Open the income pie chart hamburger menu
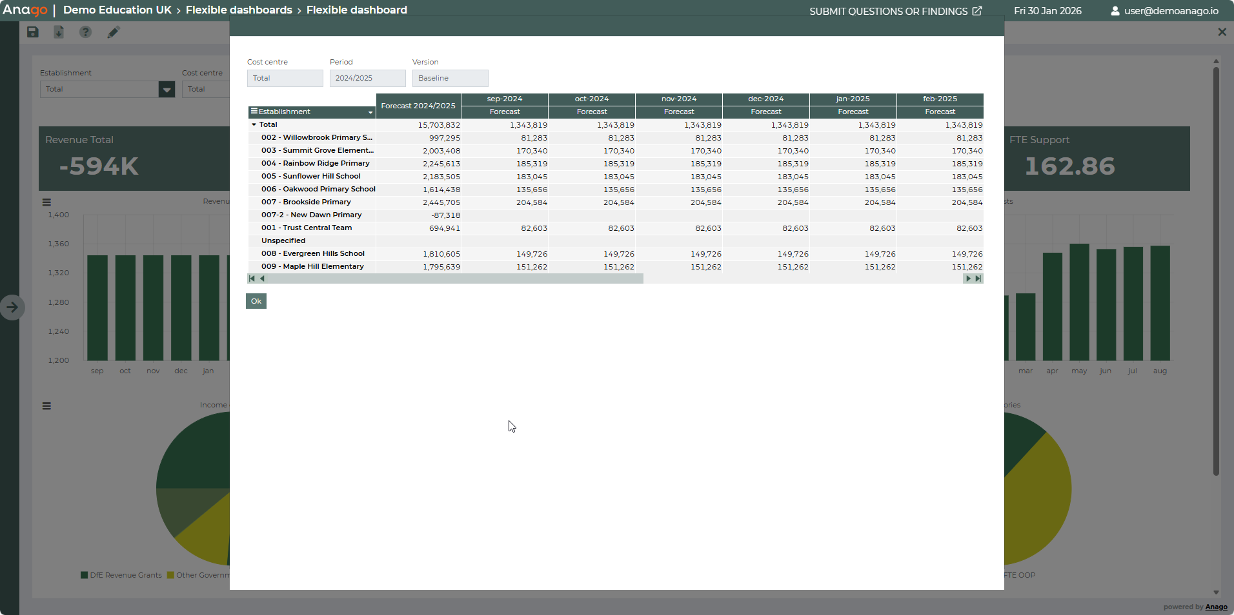 [46, 406]
